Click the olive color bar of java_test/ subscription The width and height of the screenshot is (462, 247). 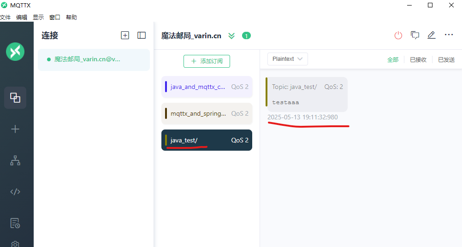click(166, 140)
